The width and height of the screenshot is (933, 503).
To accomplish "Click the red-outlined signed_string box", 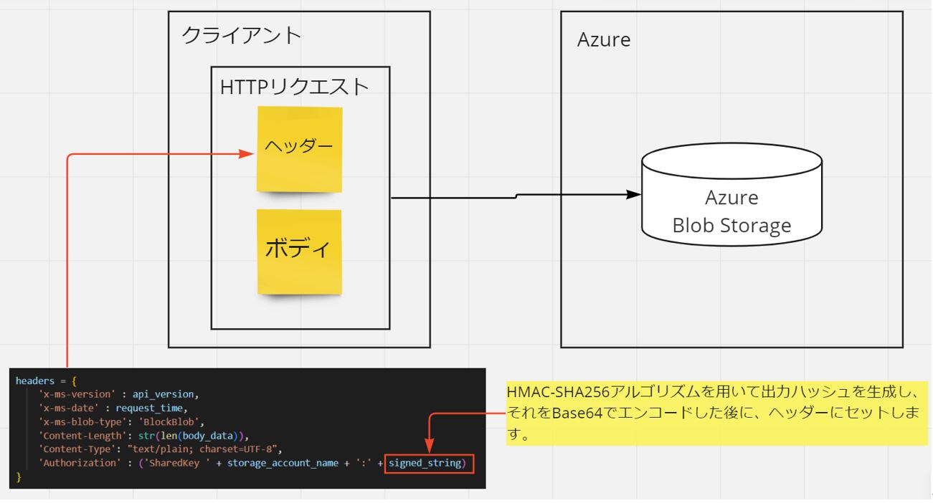I will pyautogui.click(x=429, y=463).
